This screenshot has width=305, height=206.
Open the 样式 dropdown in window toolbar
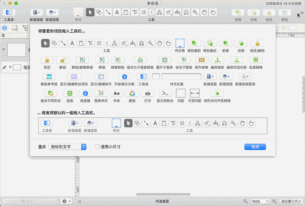78,13
